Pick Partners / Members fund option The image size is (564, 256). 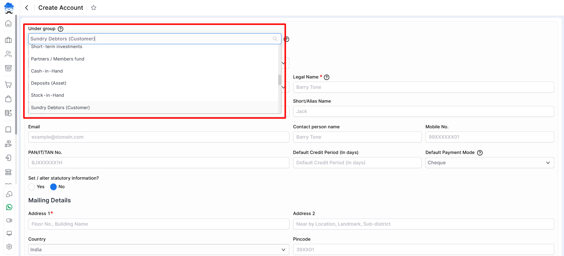pos(58,59)
